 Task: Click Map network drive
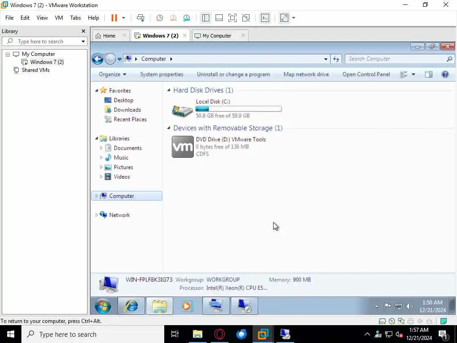(x=306, y=75)
